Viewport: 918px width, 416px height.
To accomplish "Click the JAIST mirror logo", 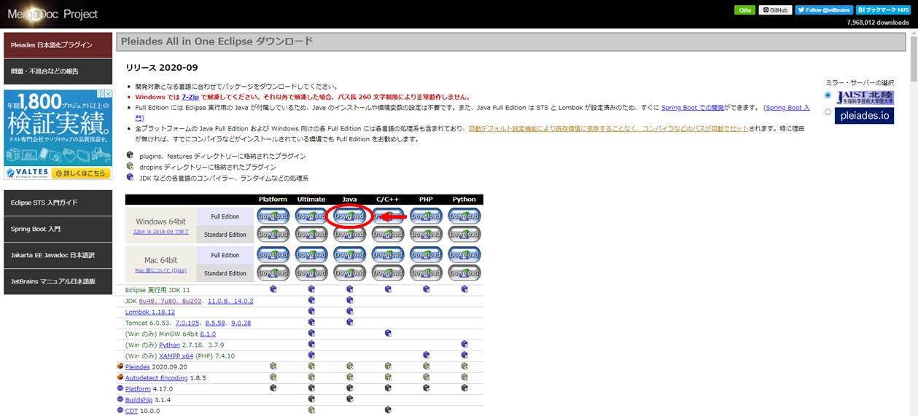I will pos(864,98).
